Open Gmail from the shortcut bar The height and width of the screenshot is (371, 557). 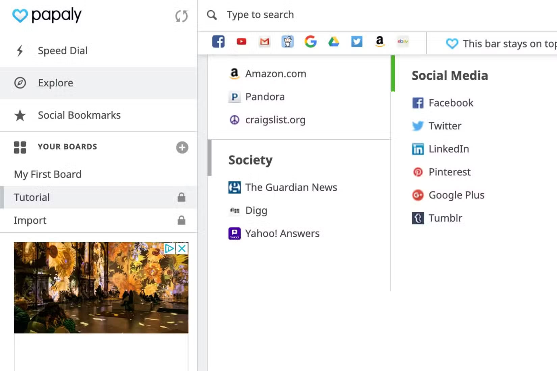point(264,41)
